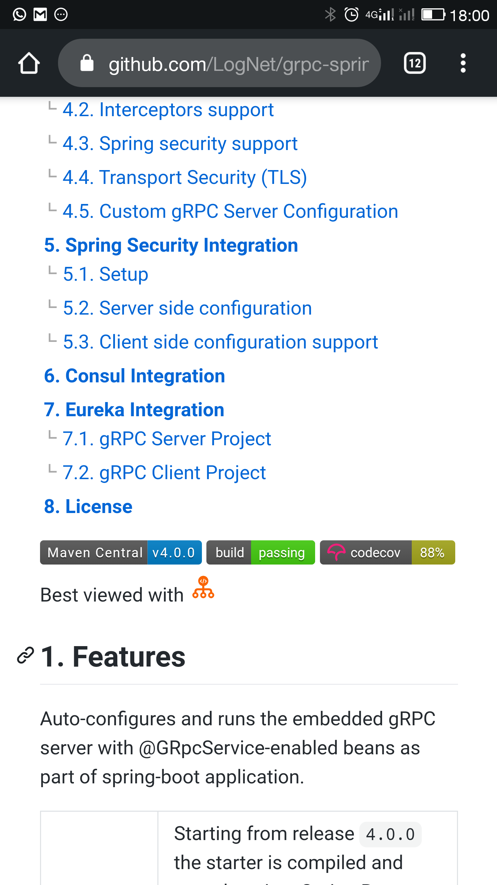The width and height of the screenshot is (497, 885).
Task: Open 4.4. Transport Security (TLS) section
Action: 185,177
